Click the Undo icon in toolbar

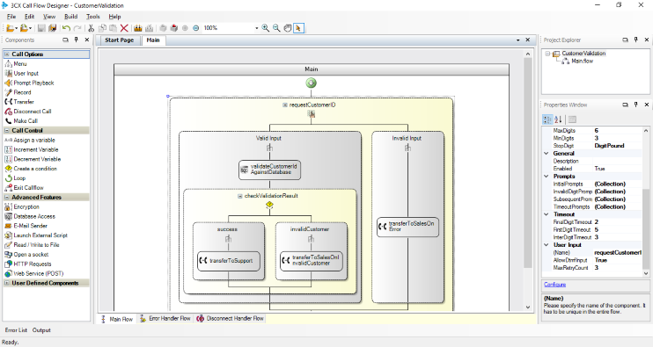pyautogui.click(x=66, y=28)
